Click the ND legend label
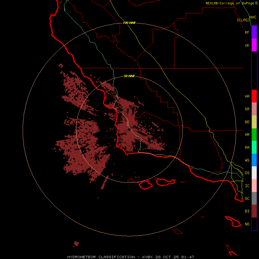This screenshot has width=259, height=259. click(x=247, y=224)
